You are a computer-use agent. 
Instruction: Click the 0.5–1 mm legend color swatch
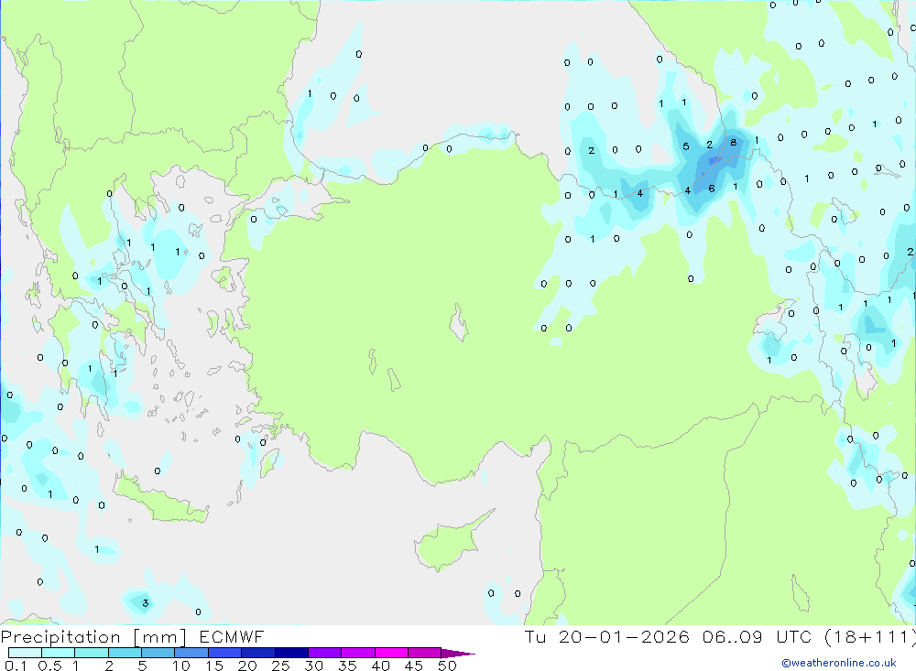tap(59, 653)
